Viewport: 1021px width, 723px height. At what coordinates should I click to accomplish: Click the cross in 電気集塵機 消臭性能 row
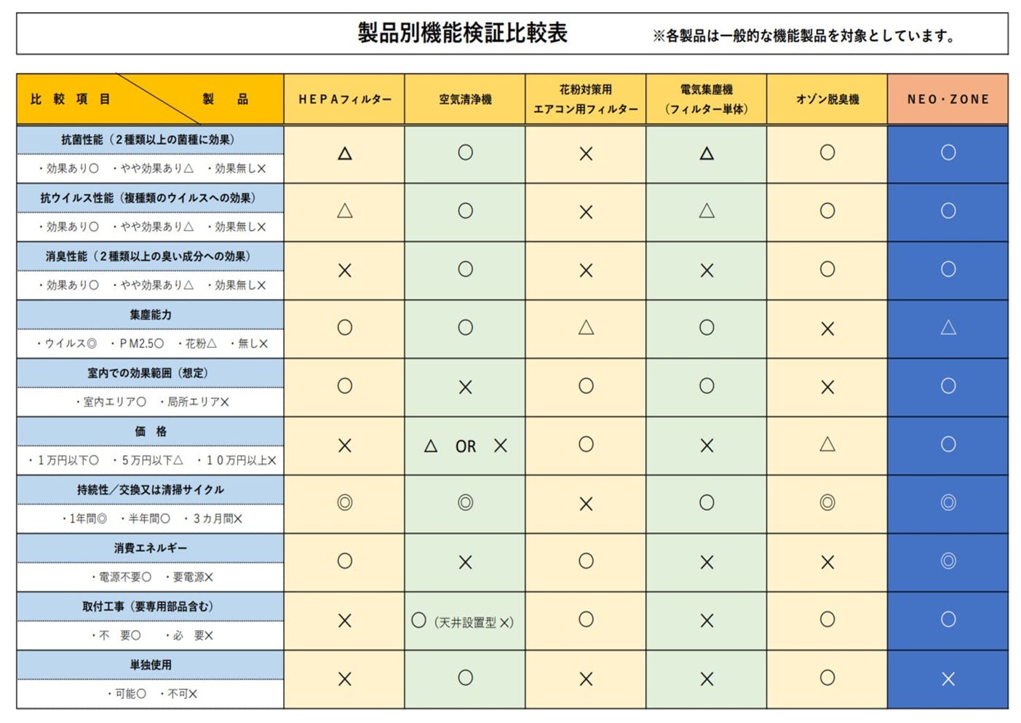[707, 270]
